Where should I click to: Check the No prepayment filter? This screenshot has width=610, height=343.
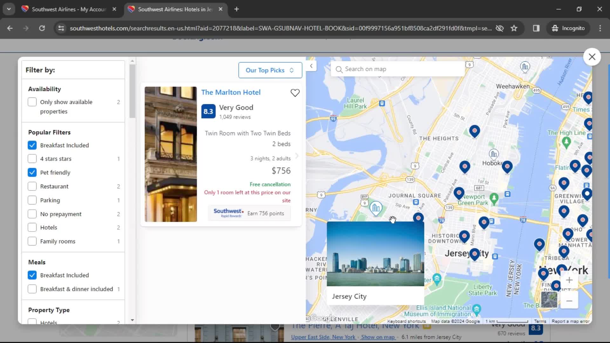(32, 214)
